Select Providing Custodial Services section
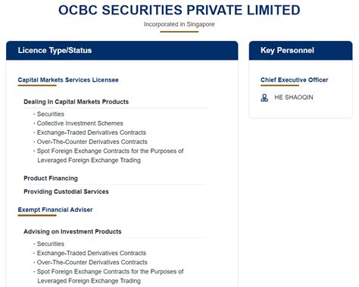The width and height of the screenshot is (359, 287). 66,192
